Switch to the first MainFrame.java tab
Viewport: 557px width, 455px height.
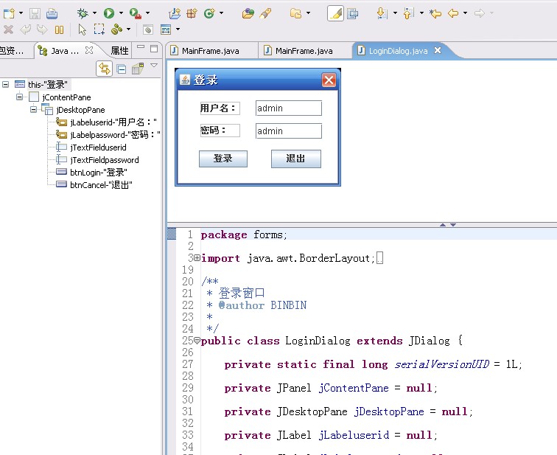210,51
